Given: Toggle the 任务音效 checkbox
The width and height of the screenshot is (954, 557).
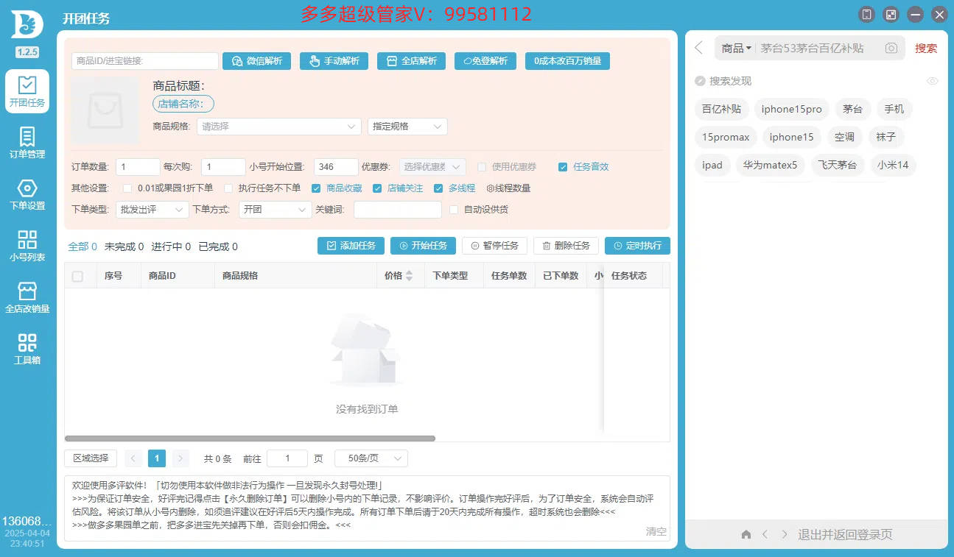Looking at the screenshot, I should point(563,166).
